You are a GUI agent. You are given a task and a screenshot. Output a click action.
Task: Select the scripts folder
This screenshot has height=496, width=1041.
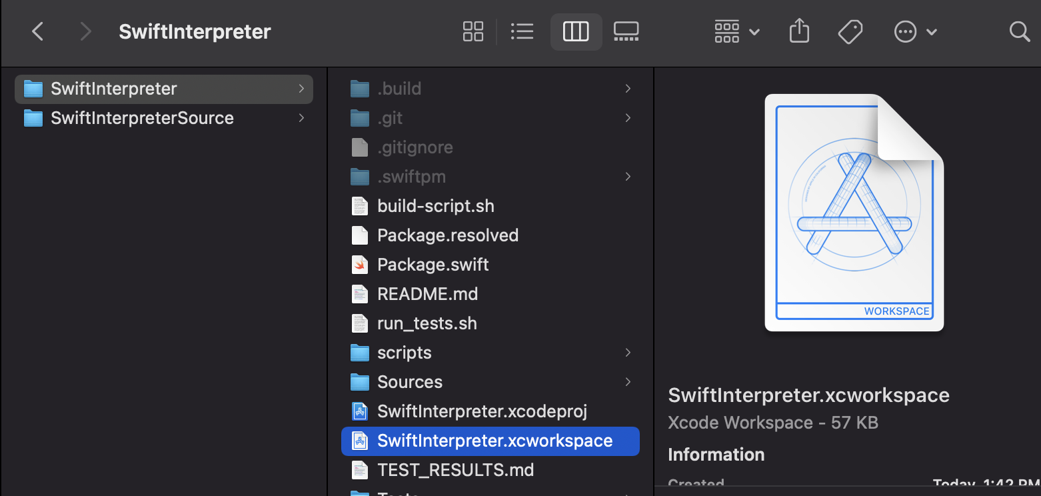point(491,353)
